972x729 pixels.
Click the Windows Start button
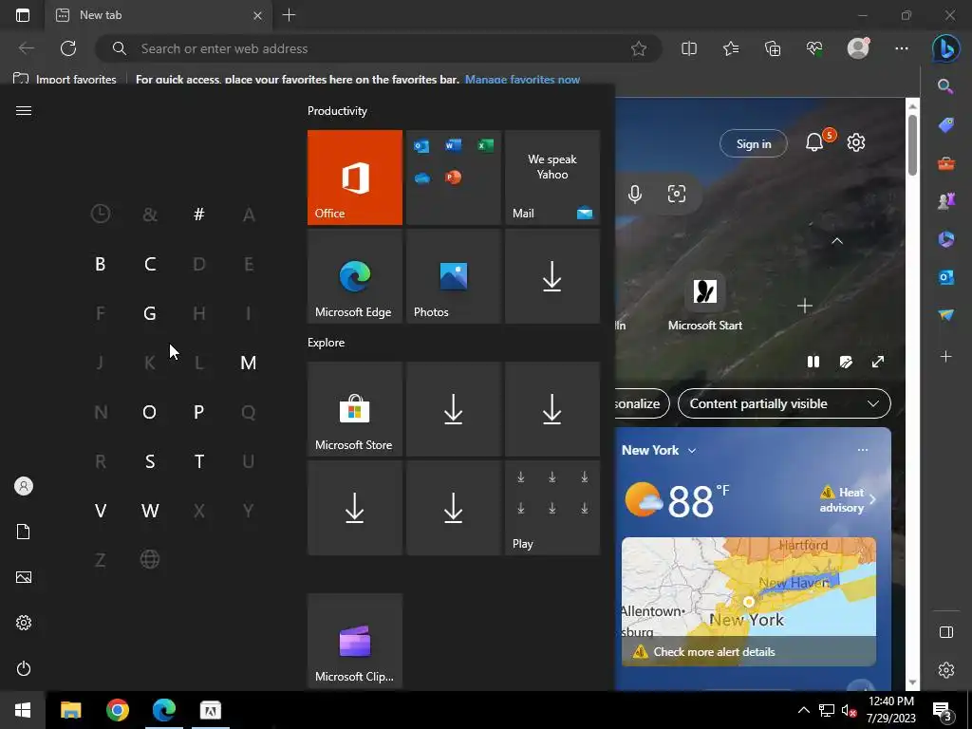[23, 710]
